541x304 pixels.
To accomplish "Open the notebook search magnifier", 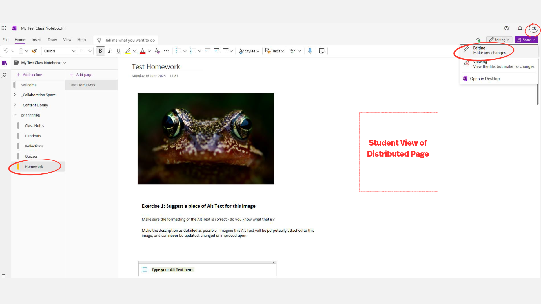I will 4,75.
